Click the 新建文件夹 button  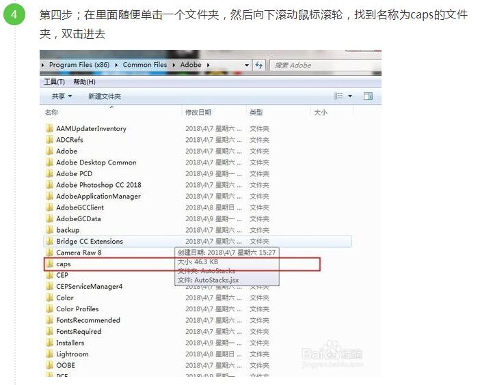105,96
